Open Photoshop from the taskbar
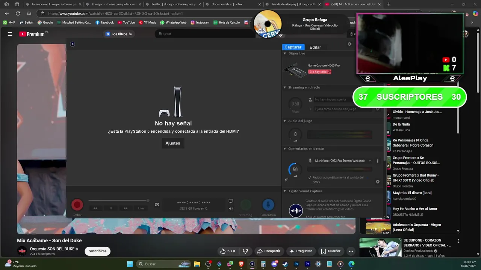Image resolution: width=481 pixels, height=270 pixels. tap(296, 264)
